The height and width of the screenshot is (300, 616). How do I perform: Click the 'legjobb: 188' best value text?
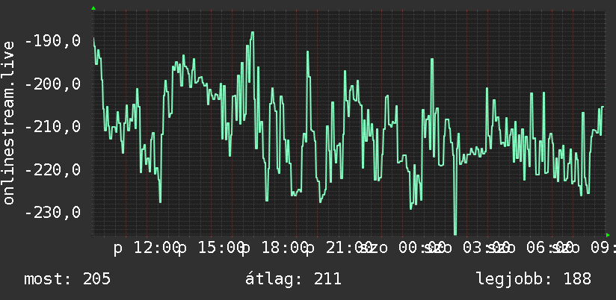pyautogui.click(x=534, y=279)
